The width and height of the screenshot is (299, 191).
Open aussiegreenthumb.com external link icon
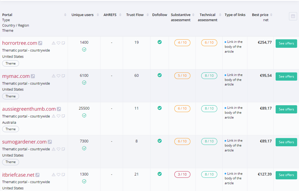pyautogui.click(x=59, y=109)
